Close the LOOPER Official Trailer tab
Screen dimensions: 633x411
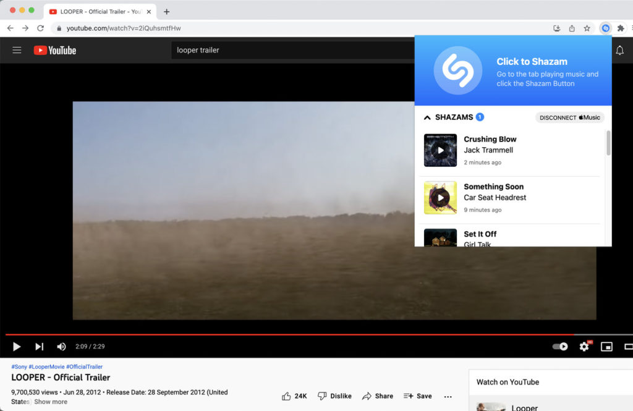tap(148, 12)
